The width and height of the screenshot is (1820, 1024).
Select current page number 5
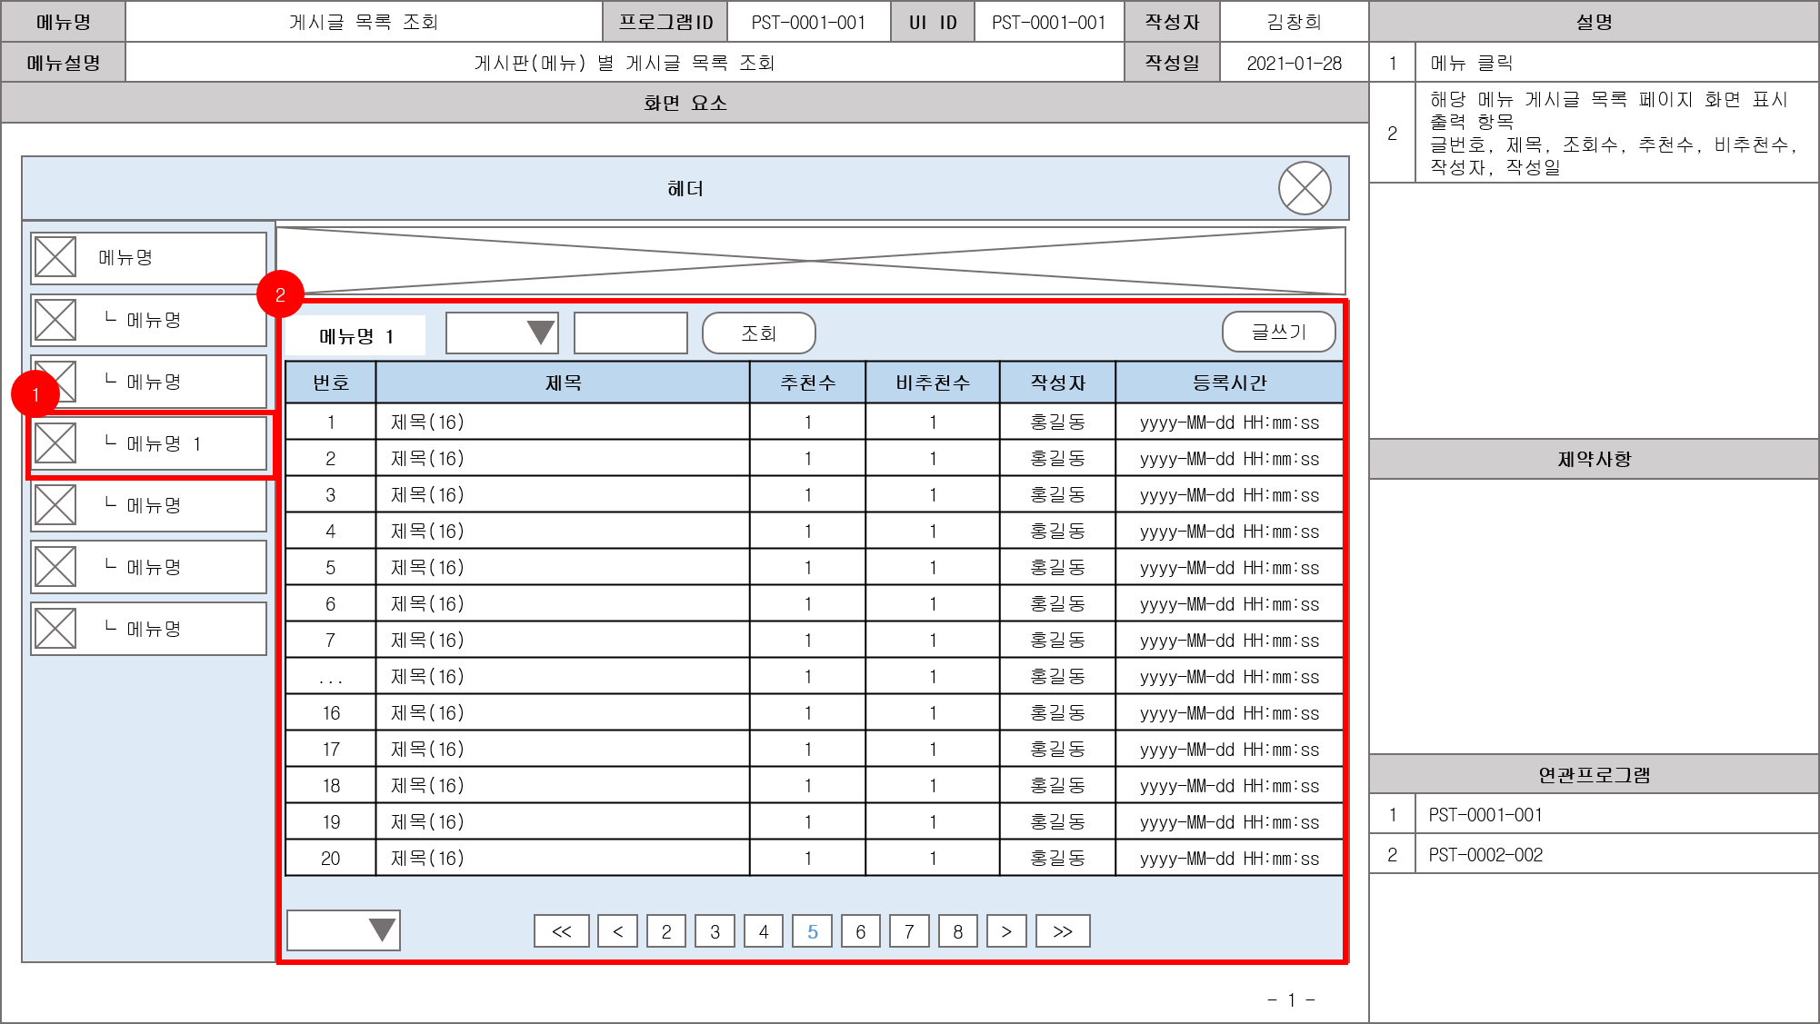pos(812,931)
